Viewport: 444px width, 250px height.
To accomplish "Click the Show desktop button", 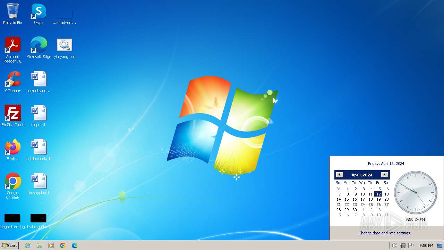I will 440,245.
